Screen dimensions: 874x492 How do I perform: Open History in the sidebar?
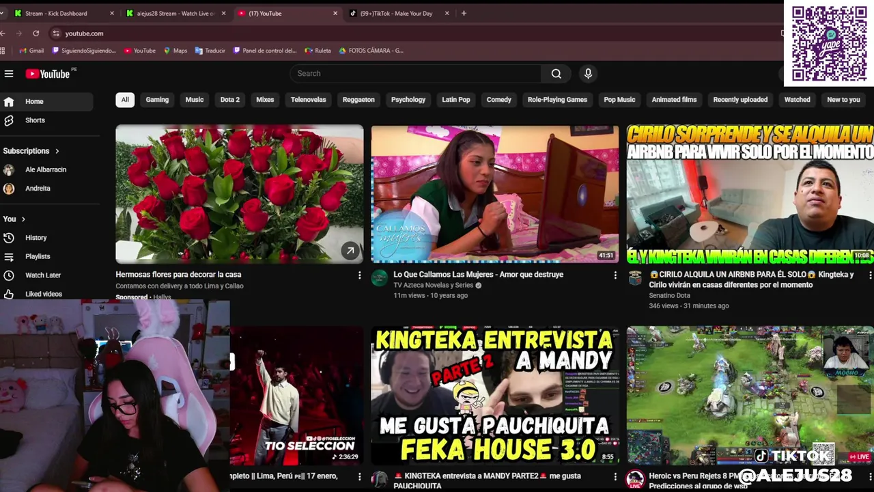click(46, 238)
